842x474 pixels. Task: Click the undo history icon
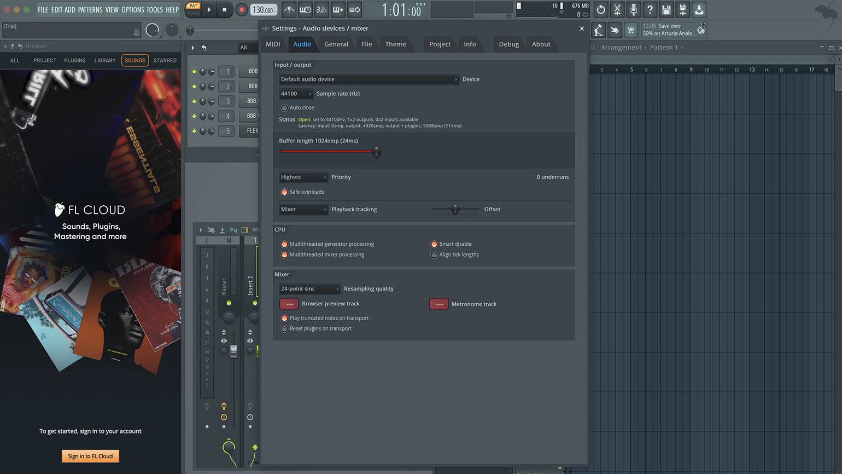[x=601, y=9]
